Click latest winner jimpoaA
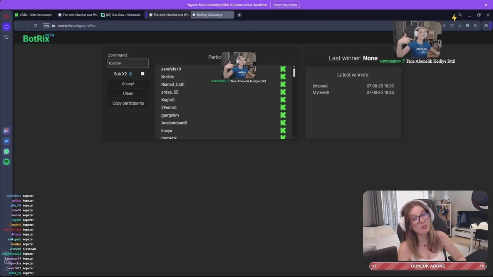Image resolution: width=493 pixels, height=277 pixels. coord(320,86)
